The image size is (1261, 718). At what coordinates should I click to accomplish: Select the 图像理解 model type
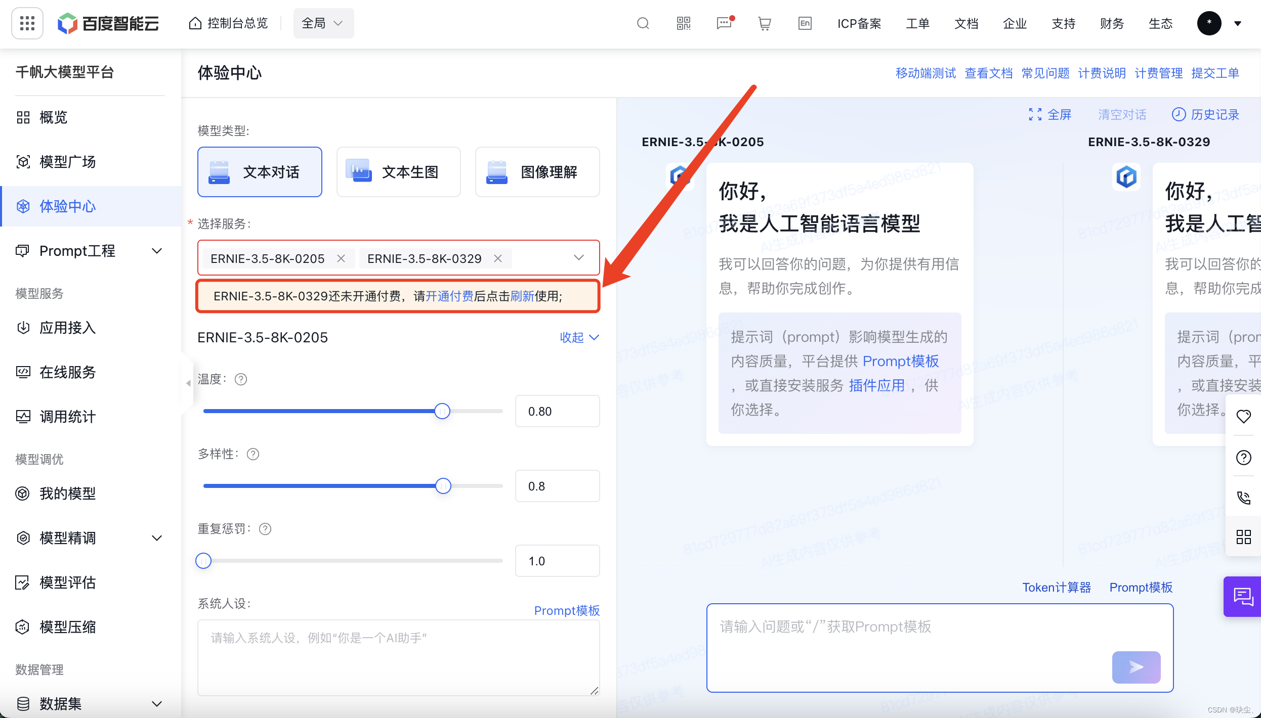[537, 172]
